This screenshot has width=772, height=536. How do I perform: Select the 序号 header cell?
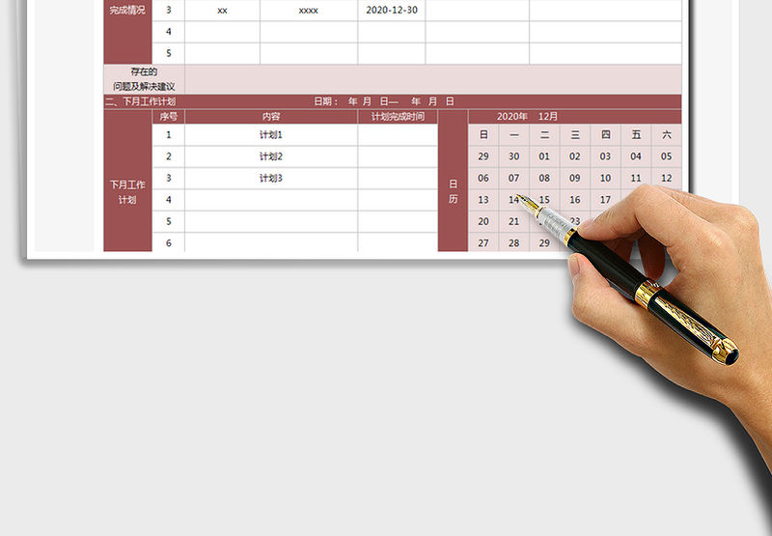tap(168, 117)
